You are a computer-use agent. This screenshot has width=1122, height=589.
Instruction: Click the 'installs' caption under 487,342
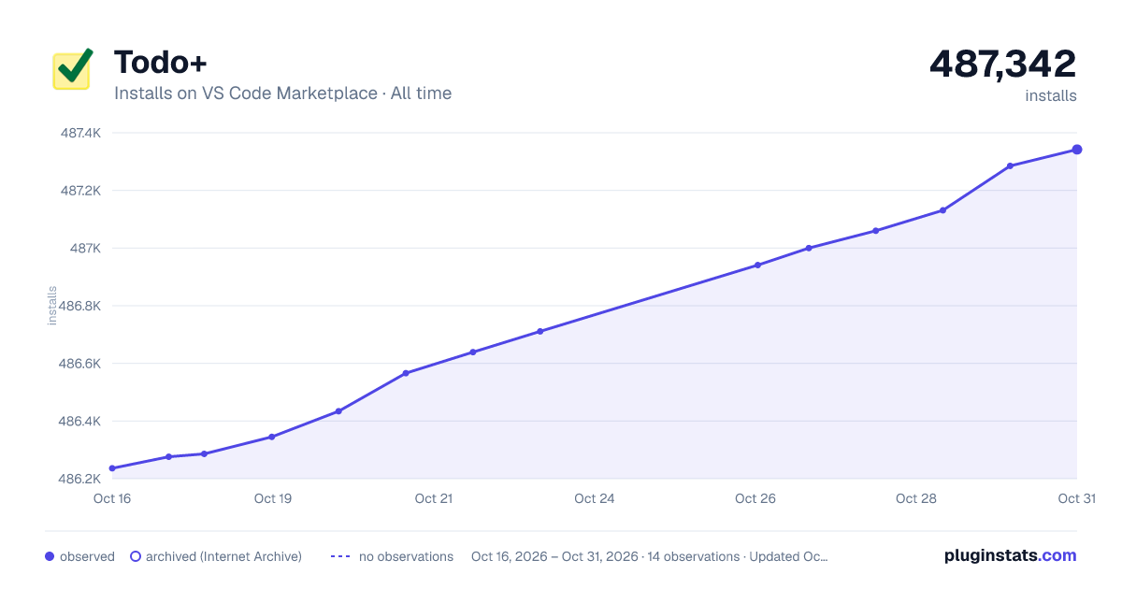tap(1051, 96)
